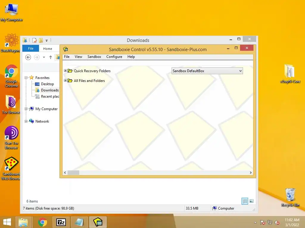
Task: Select the Quick Recovery Folders folder icon
Action: [x=70, y=71]
